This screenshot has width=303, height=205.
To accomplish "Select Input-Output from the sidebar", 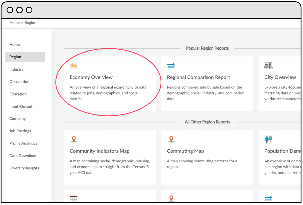I will coord(21,106).
